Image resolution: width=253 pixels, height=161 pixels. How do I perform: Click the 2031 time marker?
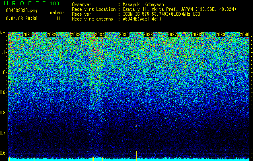(27, 35)
